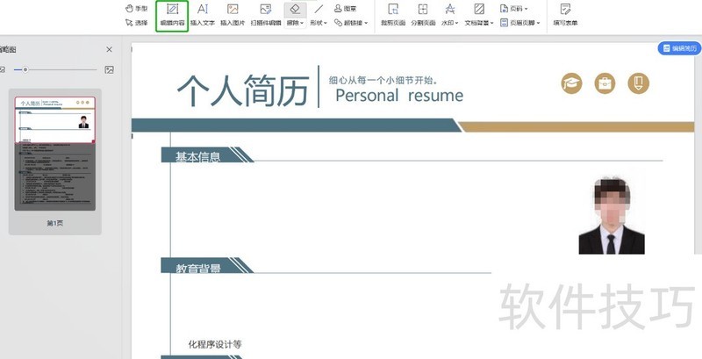Select the portrait photo in the resume
This screenshot has height=359, width=702.
[x=612, y=214]
